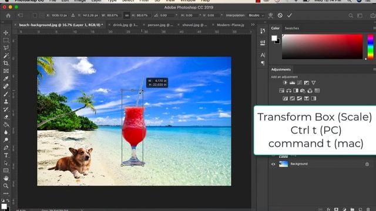Screen dimensions: 376x211
Task: Select the Brush tool
Action: tap(6, 94)
